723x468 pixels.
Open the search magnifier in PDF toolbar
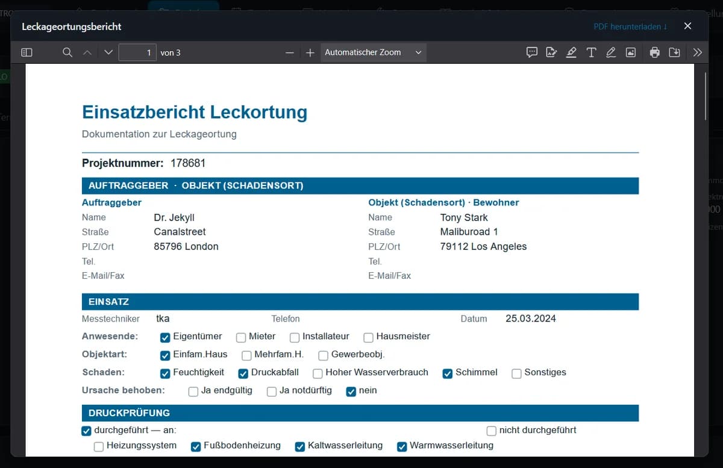click(67, 52)
